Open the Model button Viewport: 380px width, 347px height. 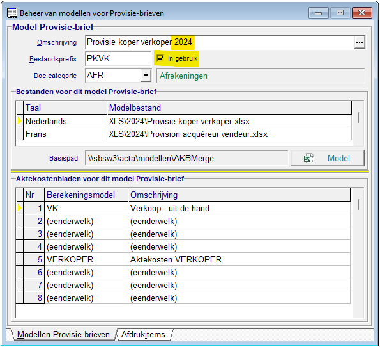tap(328, 158)
